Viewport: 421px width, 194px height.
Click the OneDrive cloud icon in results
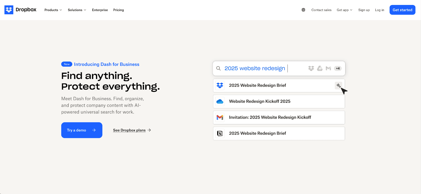(220, 102)
